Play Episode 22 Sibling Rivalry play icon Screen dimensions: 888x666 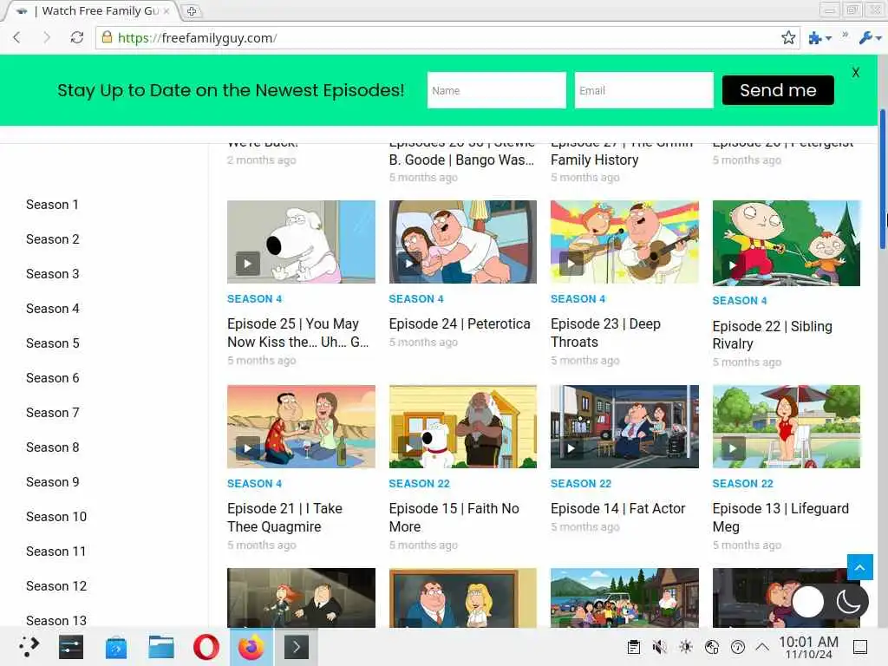pyautogui.click(x=733, y=265)
